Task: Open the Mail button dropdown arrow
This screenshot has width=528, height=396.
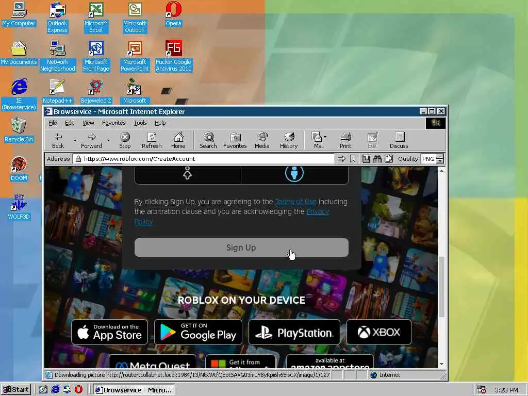Action: point(325,137)
